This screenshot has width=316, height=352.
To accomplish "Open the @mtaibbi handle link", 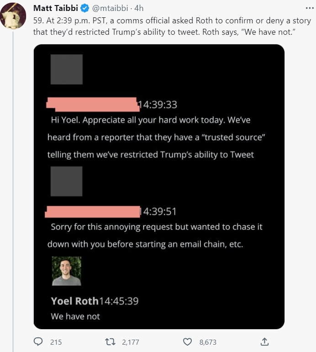I will coord(109,8).
